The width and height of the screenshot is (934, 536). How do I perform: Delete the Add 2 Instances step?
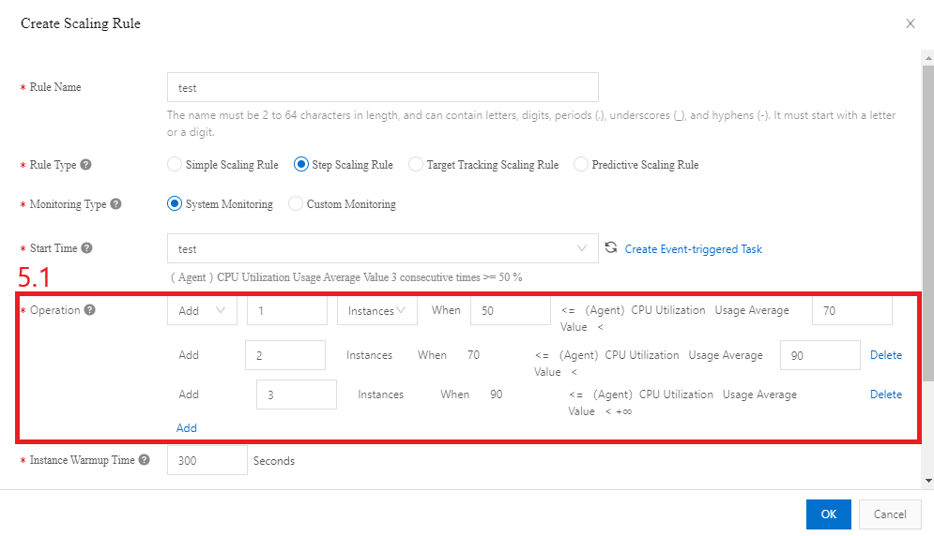pos(885,355)
